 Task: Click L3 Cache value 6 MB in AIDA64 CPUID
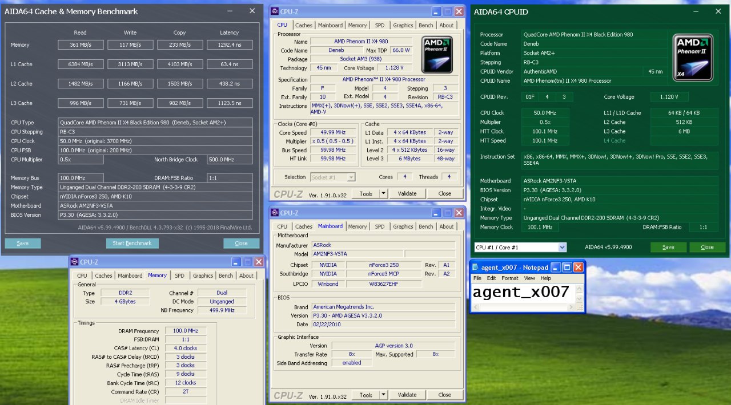684,131
